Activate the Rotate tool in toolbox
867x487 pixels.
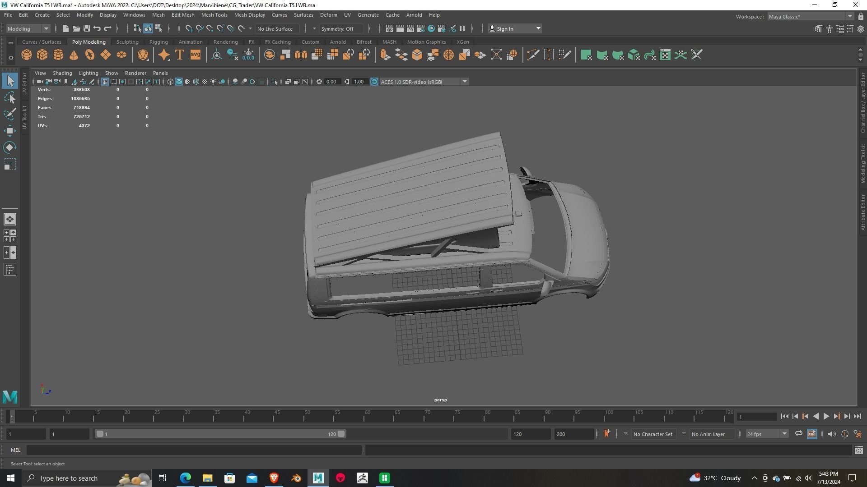click(10, 147)
